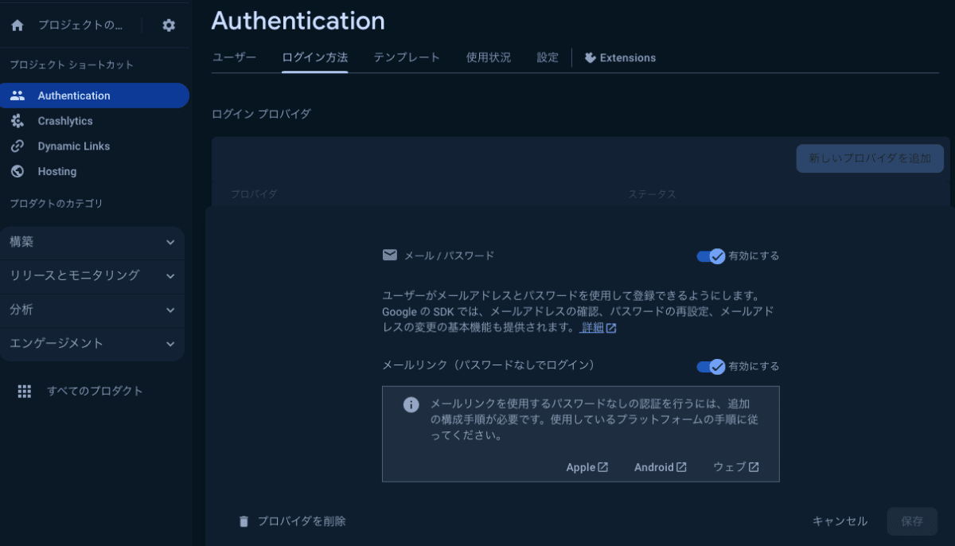955x546 pixels.
Task: Expand the 構築 category
Action: [92, 242]
